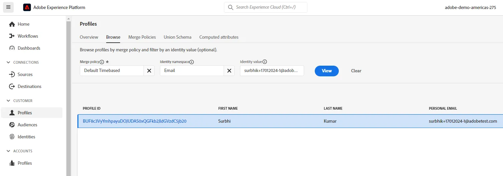The height and width of the screenshot is (176, 503).
Task: Click the search magnifier icon
Action: point(230,7)
